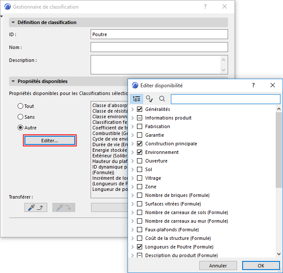This screenshot has width=283, height=273.
Task: Click the pick-up eyedropper transfer button
Action: click(36, 207)
